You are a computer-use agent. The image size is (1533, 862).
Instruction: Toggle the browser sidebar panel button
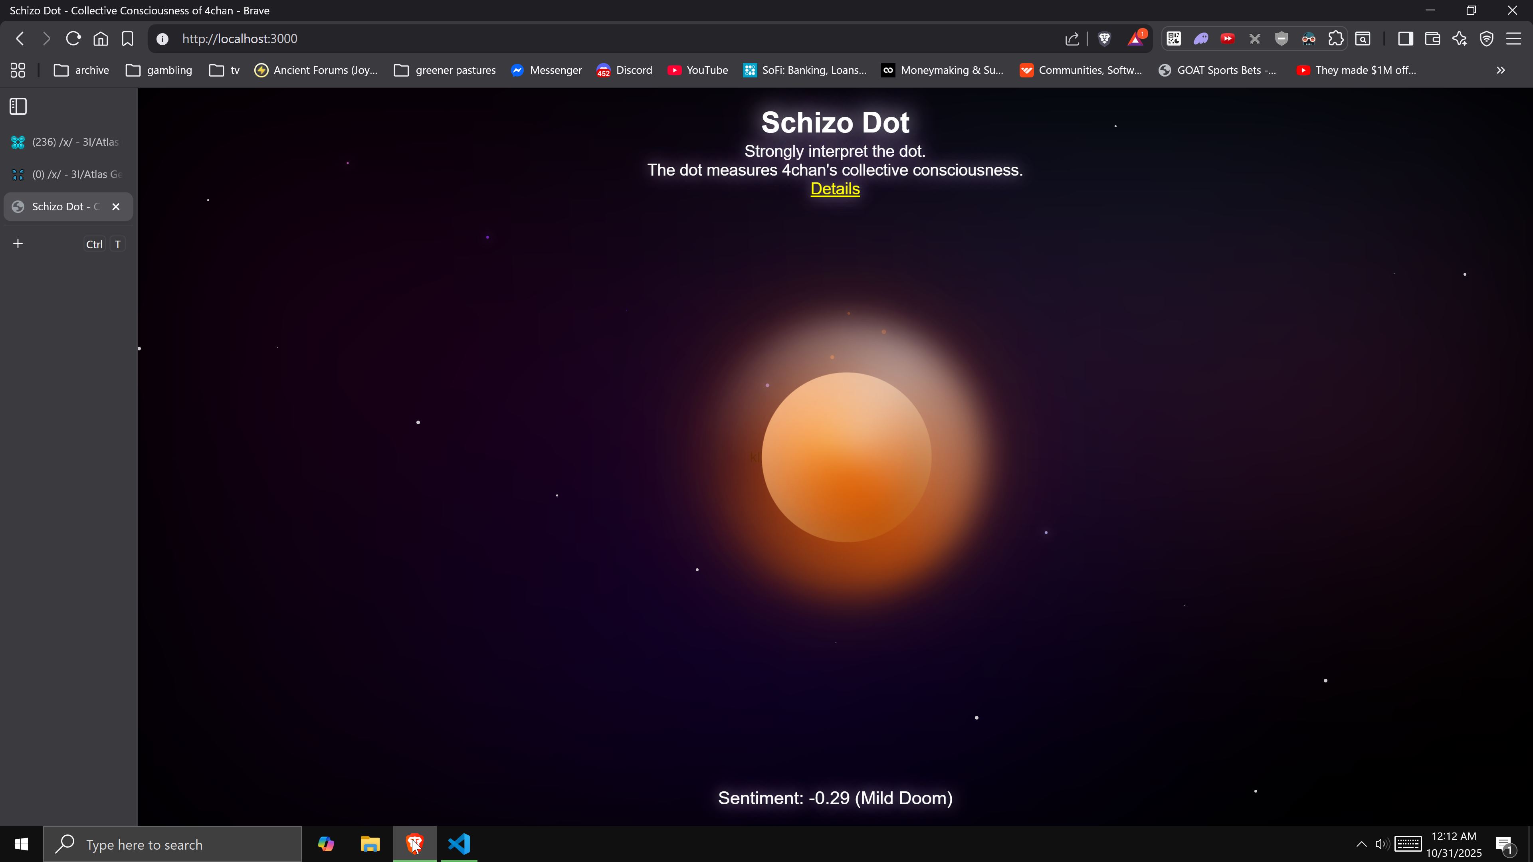click(x=1406, y=39)
